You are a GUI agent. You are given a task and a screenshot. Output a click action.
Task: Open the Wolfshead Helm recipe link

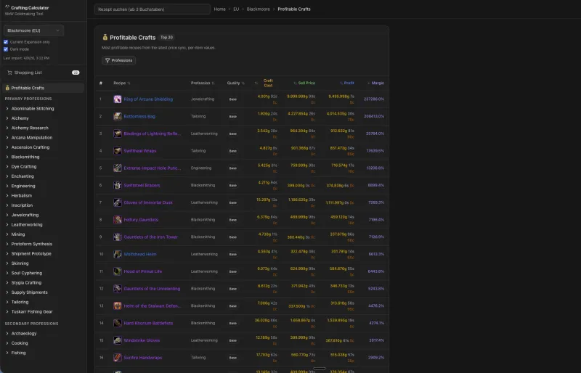coord(140,254)
